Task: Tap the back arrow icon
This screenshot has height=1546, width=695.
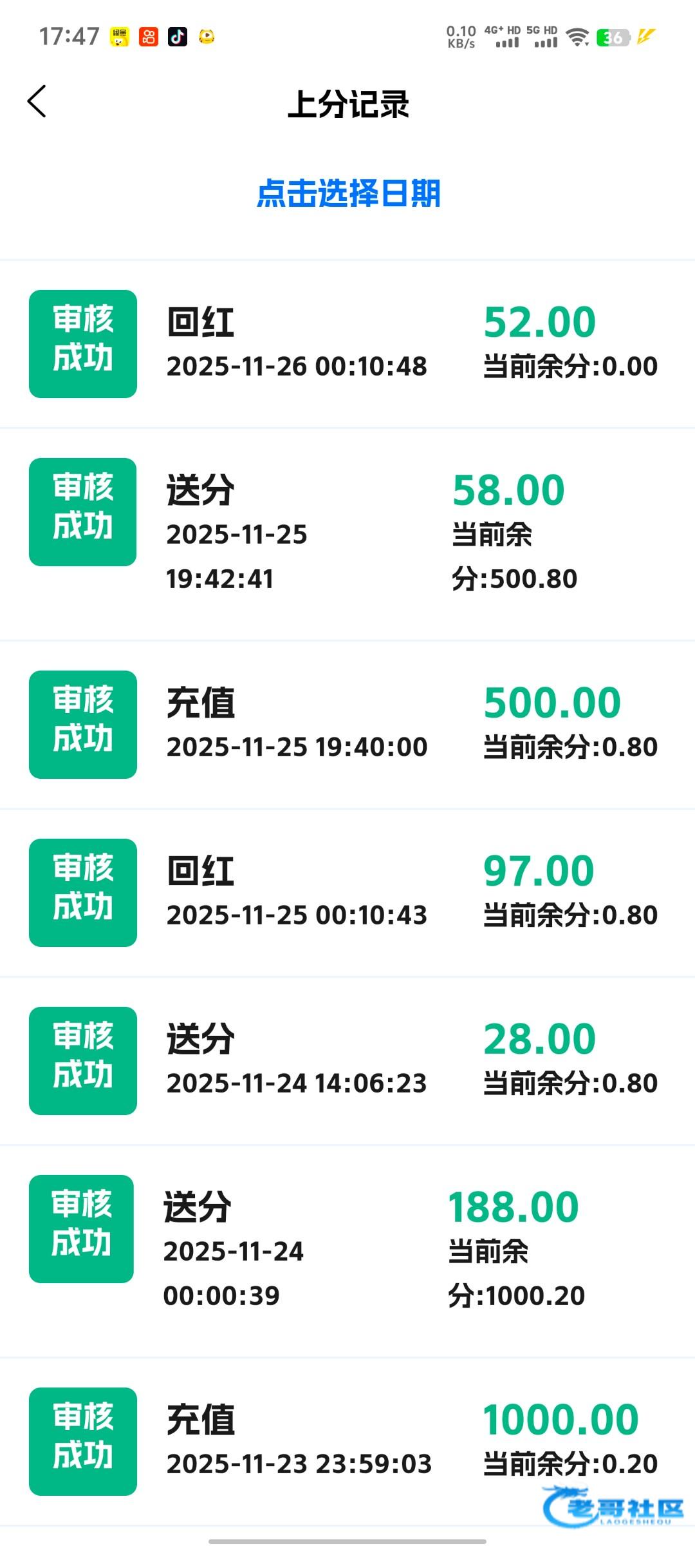Action: [x=37, y=102]
